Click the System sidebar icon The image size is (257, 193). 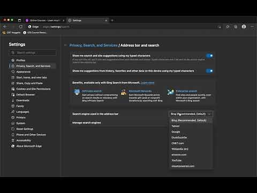click(13, 123)
